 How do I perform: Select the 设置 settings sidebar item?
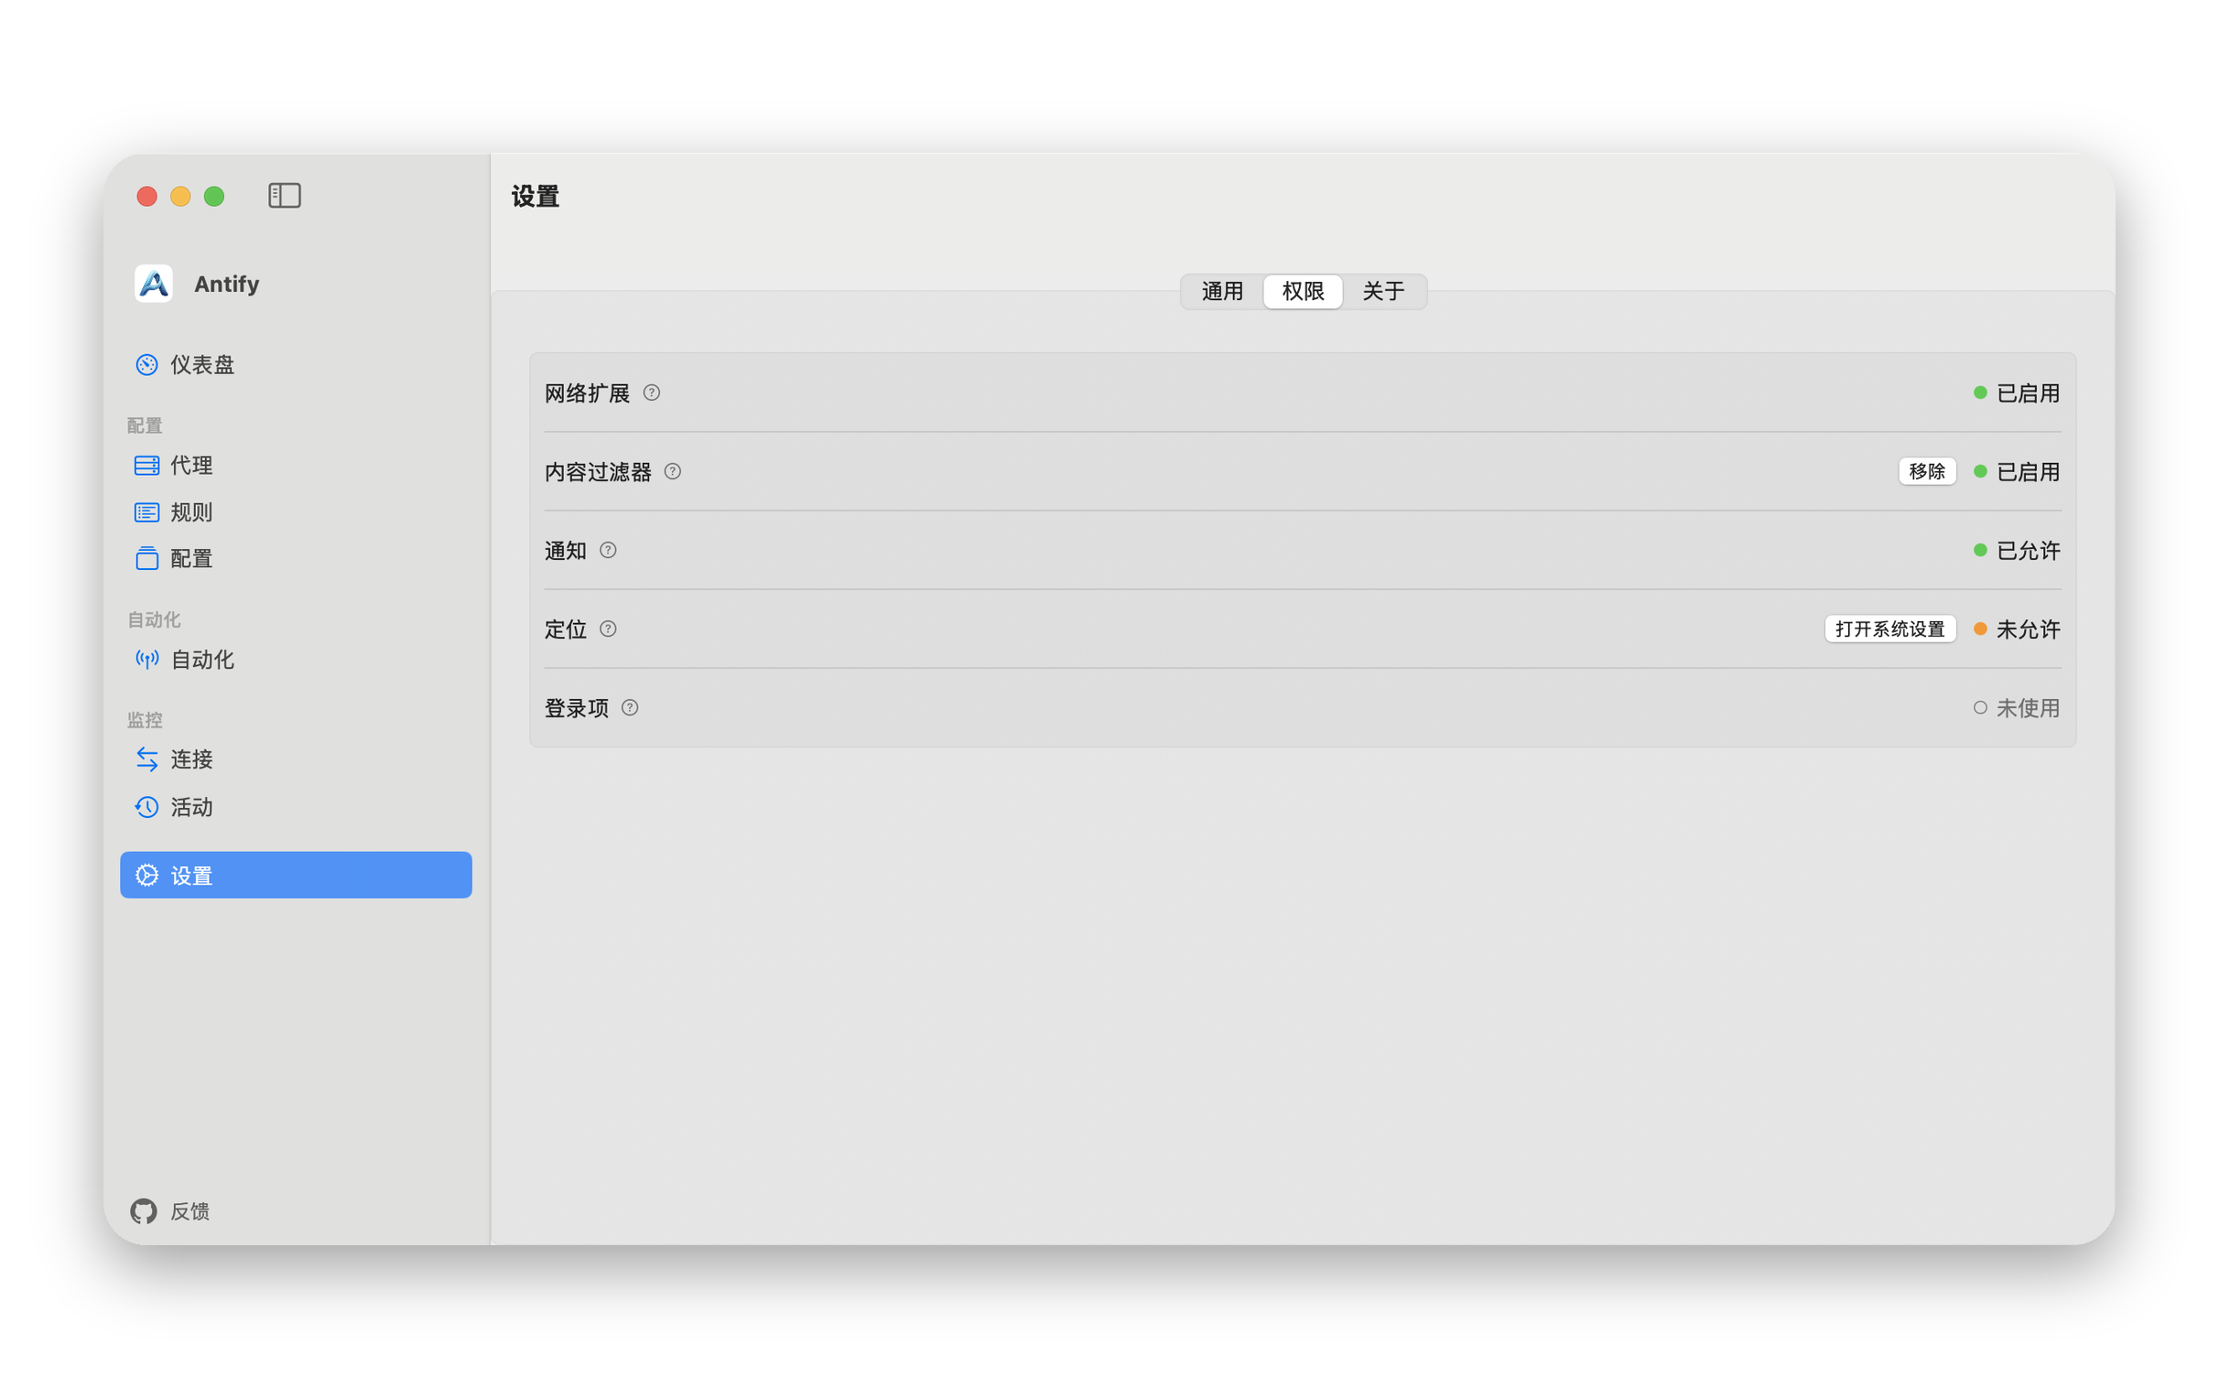click(296, 875)
